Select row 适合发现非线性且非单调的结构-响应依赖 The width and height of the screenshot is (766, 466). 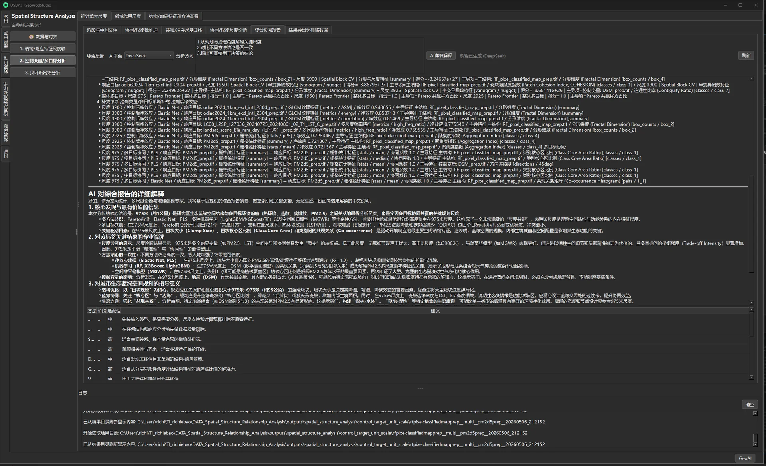tap(418, 359)
